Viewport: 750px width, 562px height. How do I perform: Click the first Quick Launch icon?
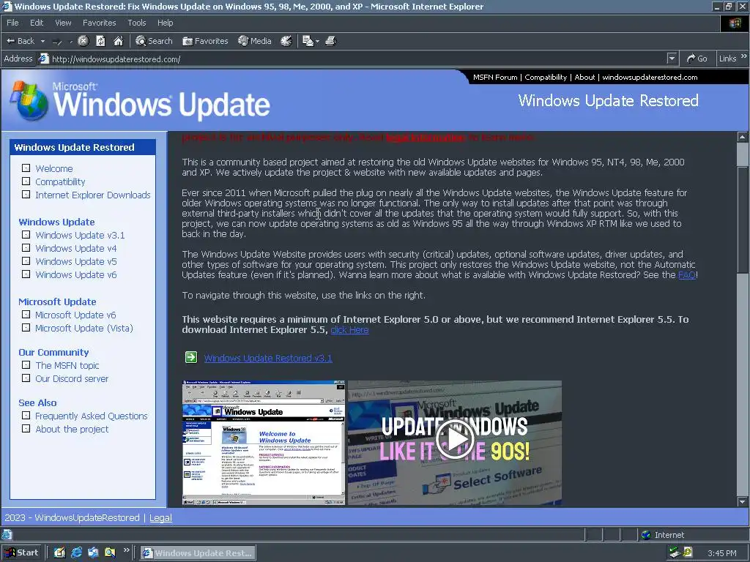59,552
